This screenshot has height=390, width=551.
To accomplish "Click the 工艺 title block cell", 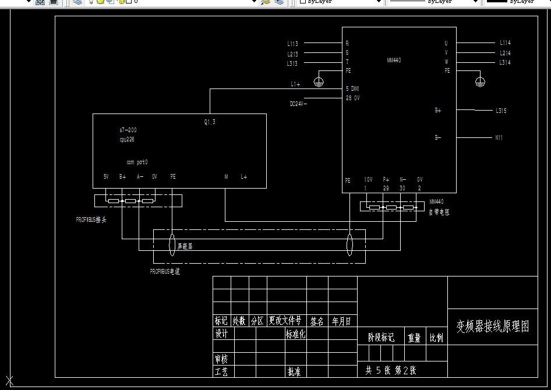I will point(224,371).
